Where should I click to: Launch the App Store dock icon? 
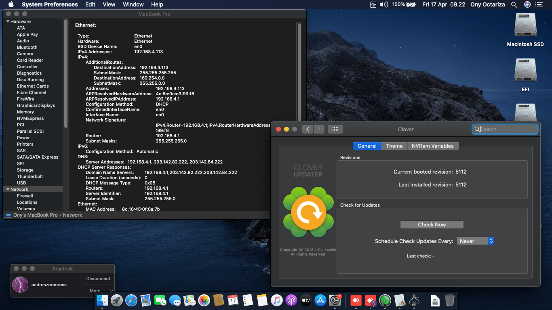[320, 300]
